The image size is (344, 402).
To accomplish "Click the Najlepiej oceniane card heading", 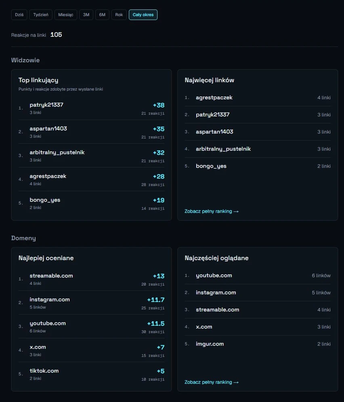I will 46,258.
